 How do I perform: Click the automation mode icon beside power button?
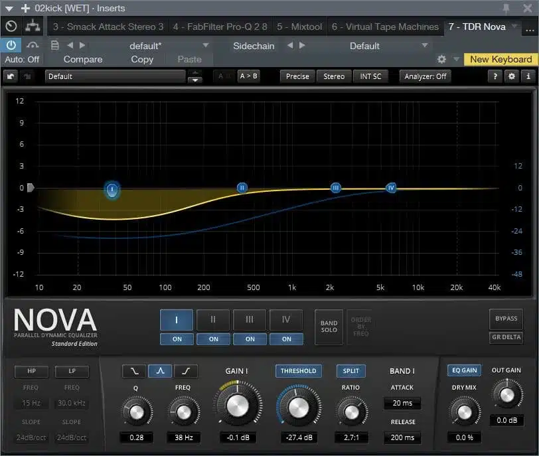click(33, 45)
